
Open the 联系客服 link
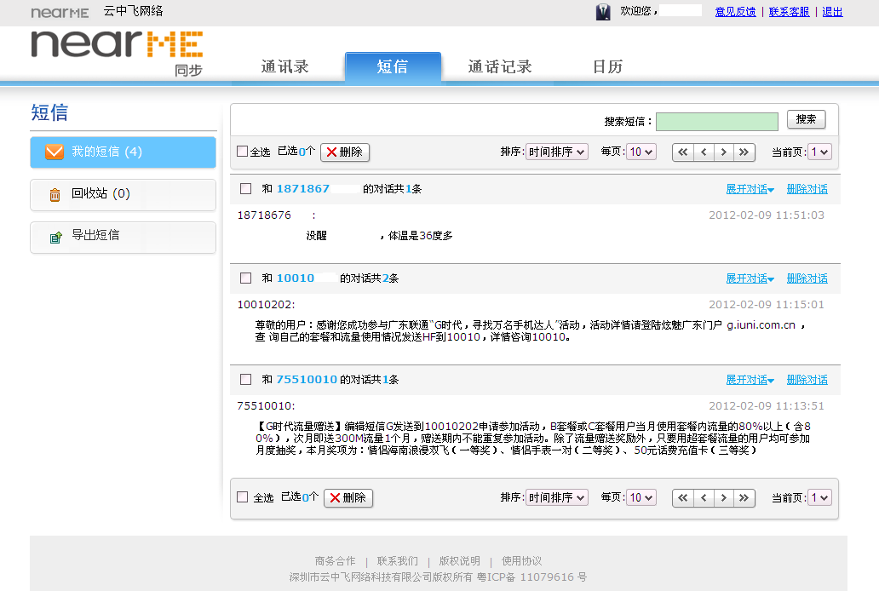point(790,12)
